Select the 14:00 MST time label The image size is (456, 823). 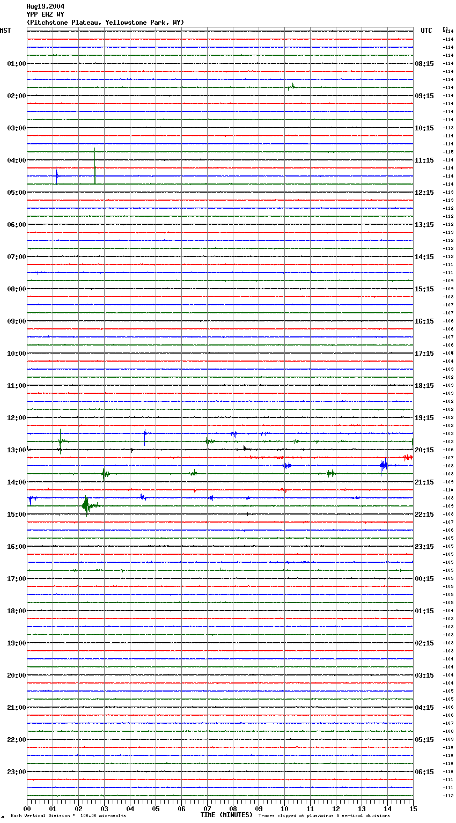(16, 482)
